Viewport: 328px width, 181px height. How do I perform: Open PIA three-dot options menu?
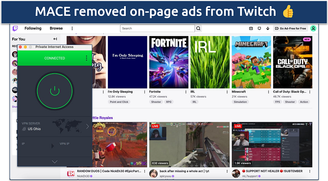[86, 58]
